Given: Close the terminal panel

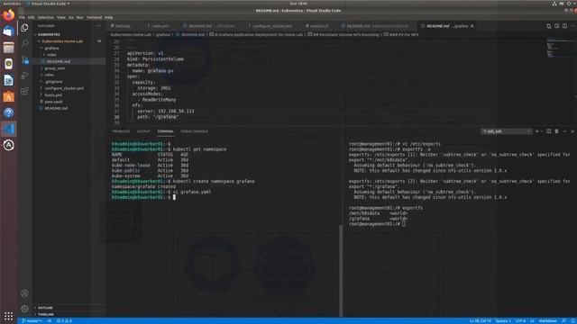Looking at the screenshot, I should 572,131.
